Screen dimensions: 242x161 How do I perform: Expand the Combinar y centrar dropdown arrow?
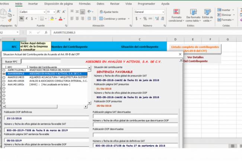128,19
